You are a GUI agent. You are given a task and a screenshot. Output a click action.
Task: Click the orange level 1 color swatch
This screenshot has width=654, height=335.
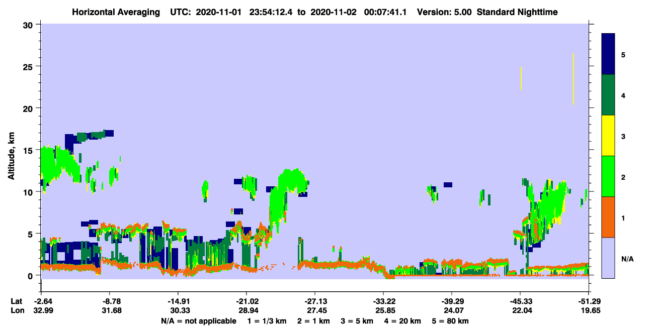click(x=608, y=217)
